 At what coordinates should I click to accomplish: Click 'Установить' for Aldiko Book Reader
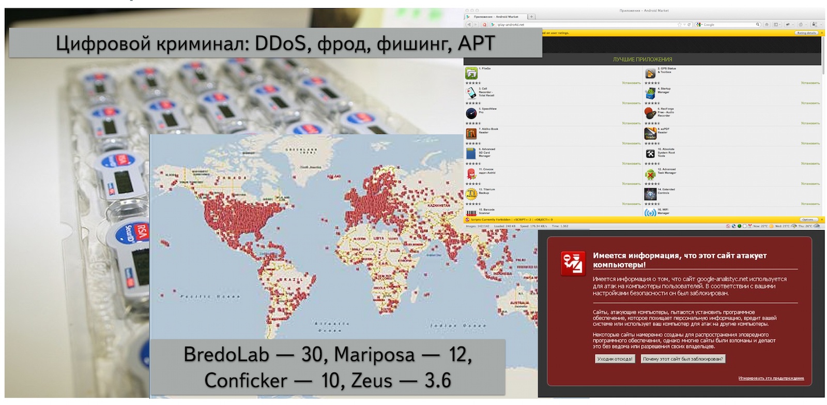coord(631,143)
